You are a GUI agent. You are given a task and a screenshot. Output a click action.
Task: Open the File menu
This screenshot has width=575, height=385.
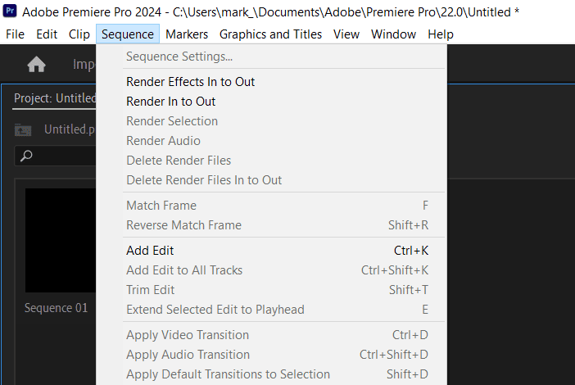[15, 34]
